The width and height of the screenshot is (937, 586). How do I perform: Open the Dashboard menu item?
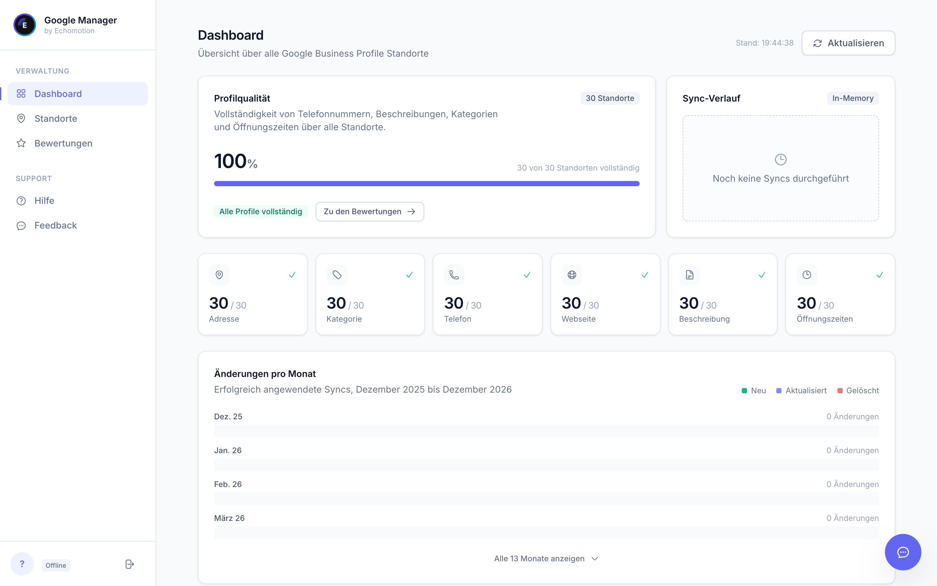(x=77, y=94)
